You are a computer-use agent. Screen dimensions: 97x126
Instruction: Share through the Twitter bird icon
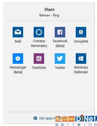pyautogui.click(x=60, y=59)
